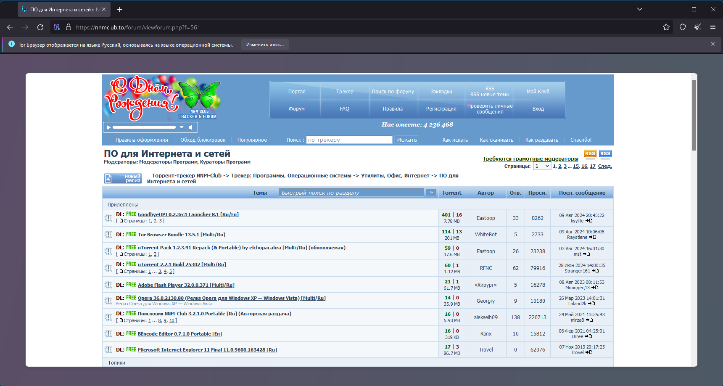Click the orange RSS feed icon
This screenshot has width=723, height=386.
point(590,154)
